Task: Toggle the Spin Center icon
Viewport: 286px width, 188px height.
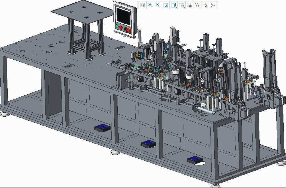Action: pos(213,5)
